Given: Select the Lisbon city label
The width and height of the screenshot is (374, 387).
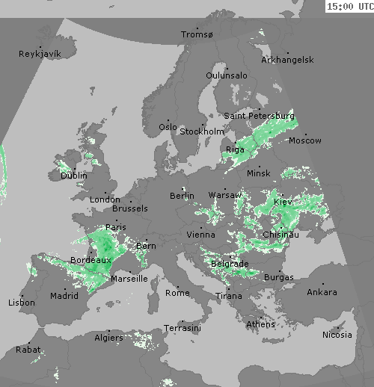Looking at the screenshot, I should click(22, 303).
